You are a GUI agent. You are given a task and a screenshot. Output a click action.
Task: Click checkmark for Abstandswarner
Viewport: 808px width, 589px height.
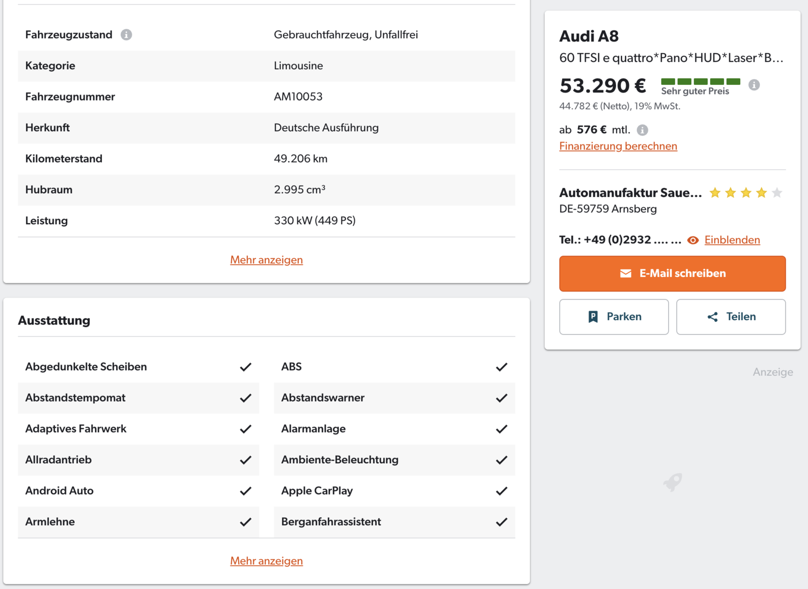[501, 398]
